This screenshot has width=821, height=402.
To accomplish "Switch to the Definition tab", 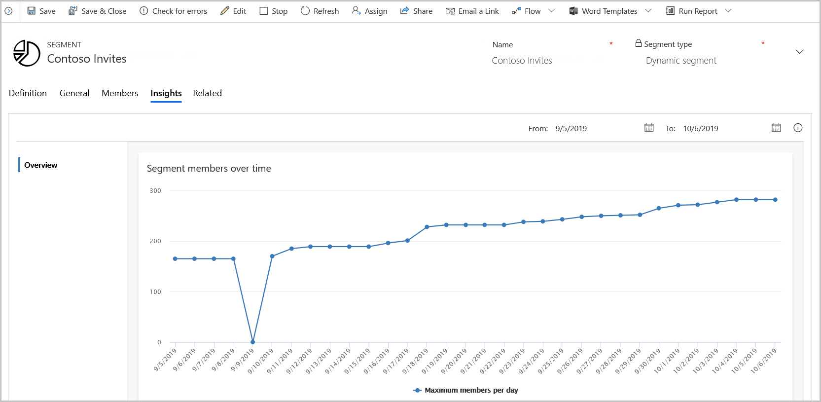I will click(28, 93).
